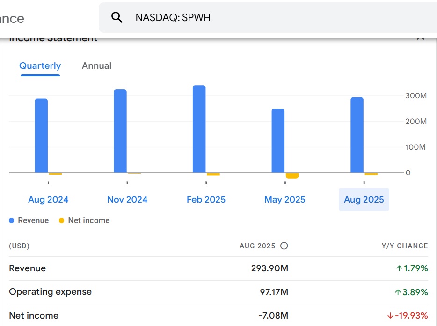
Task: Click the Nov 2024 blue revenue bar
Action: [x=120, y=131]
